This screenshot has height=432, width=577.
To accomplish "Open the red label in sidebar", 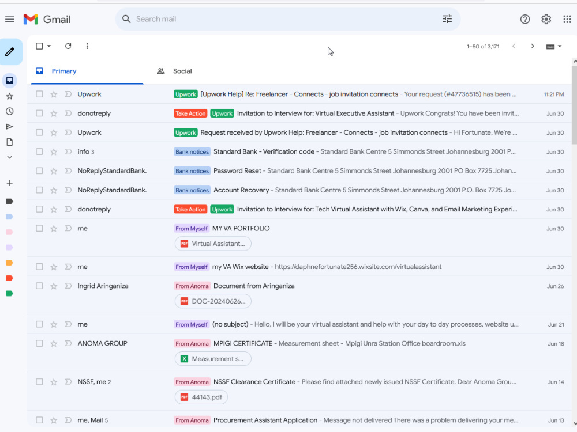I will click(10, 278).
